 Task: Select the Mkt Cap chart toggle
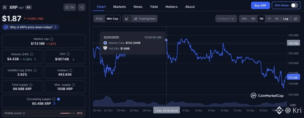[x=113, y=19]
